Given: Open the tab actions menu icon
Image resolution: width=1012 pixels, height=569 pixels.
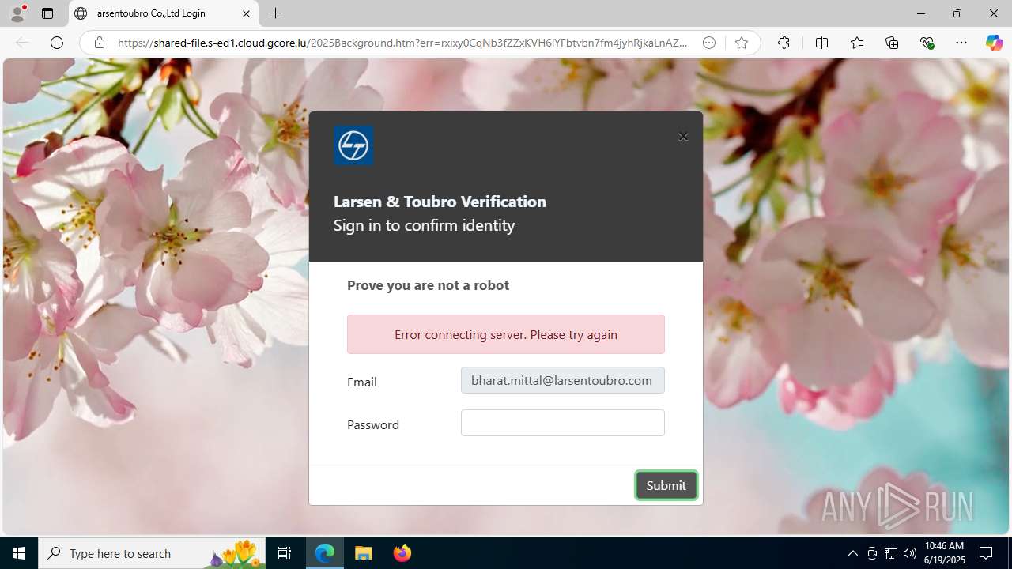Looking at the screenshot, I should [47, 13].
